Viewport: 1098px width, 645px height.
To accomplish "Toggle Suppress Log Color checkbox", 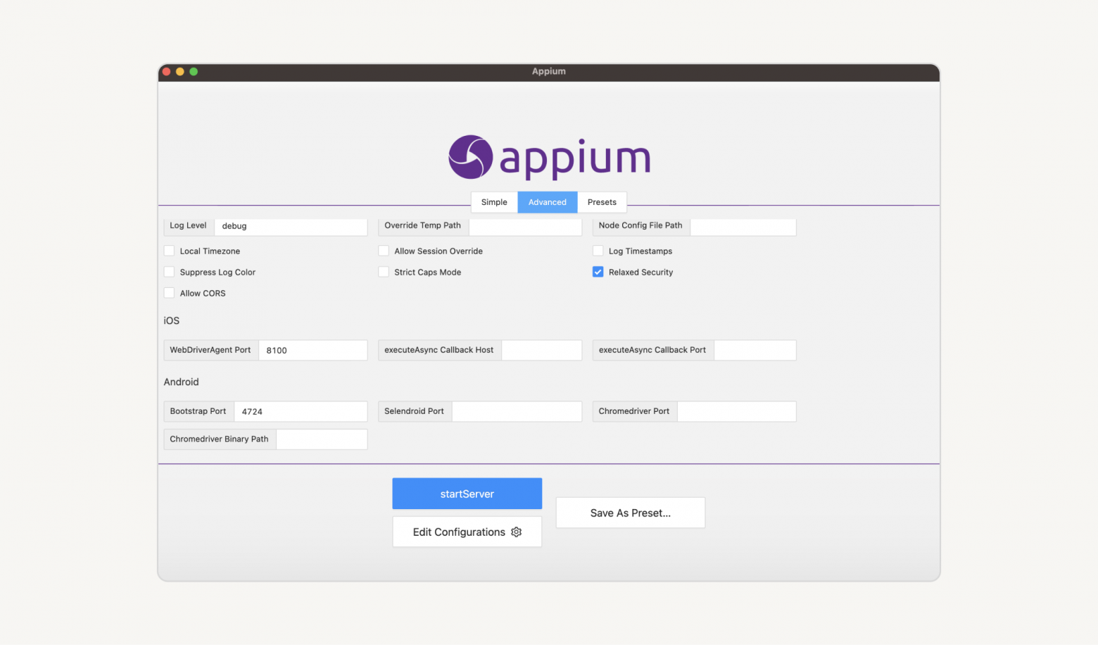I will click(x=169, y=272).
